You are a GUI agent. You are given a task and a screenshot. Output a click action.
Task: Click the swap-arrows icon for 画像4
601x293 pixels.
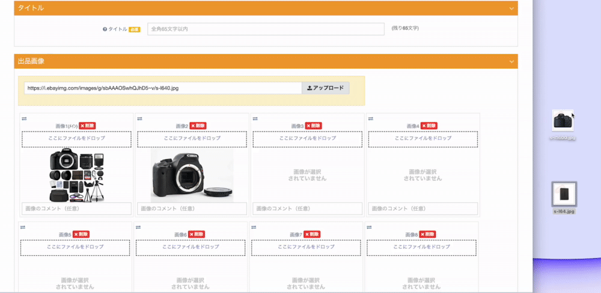click(371, 118)
